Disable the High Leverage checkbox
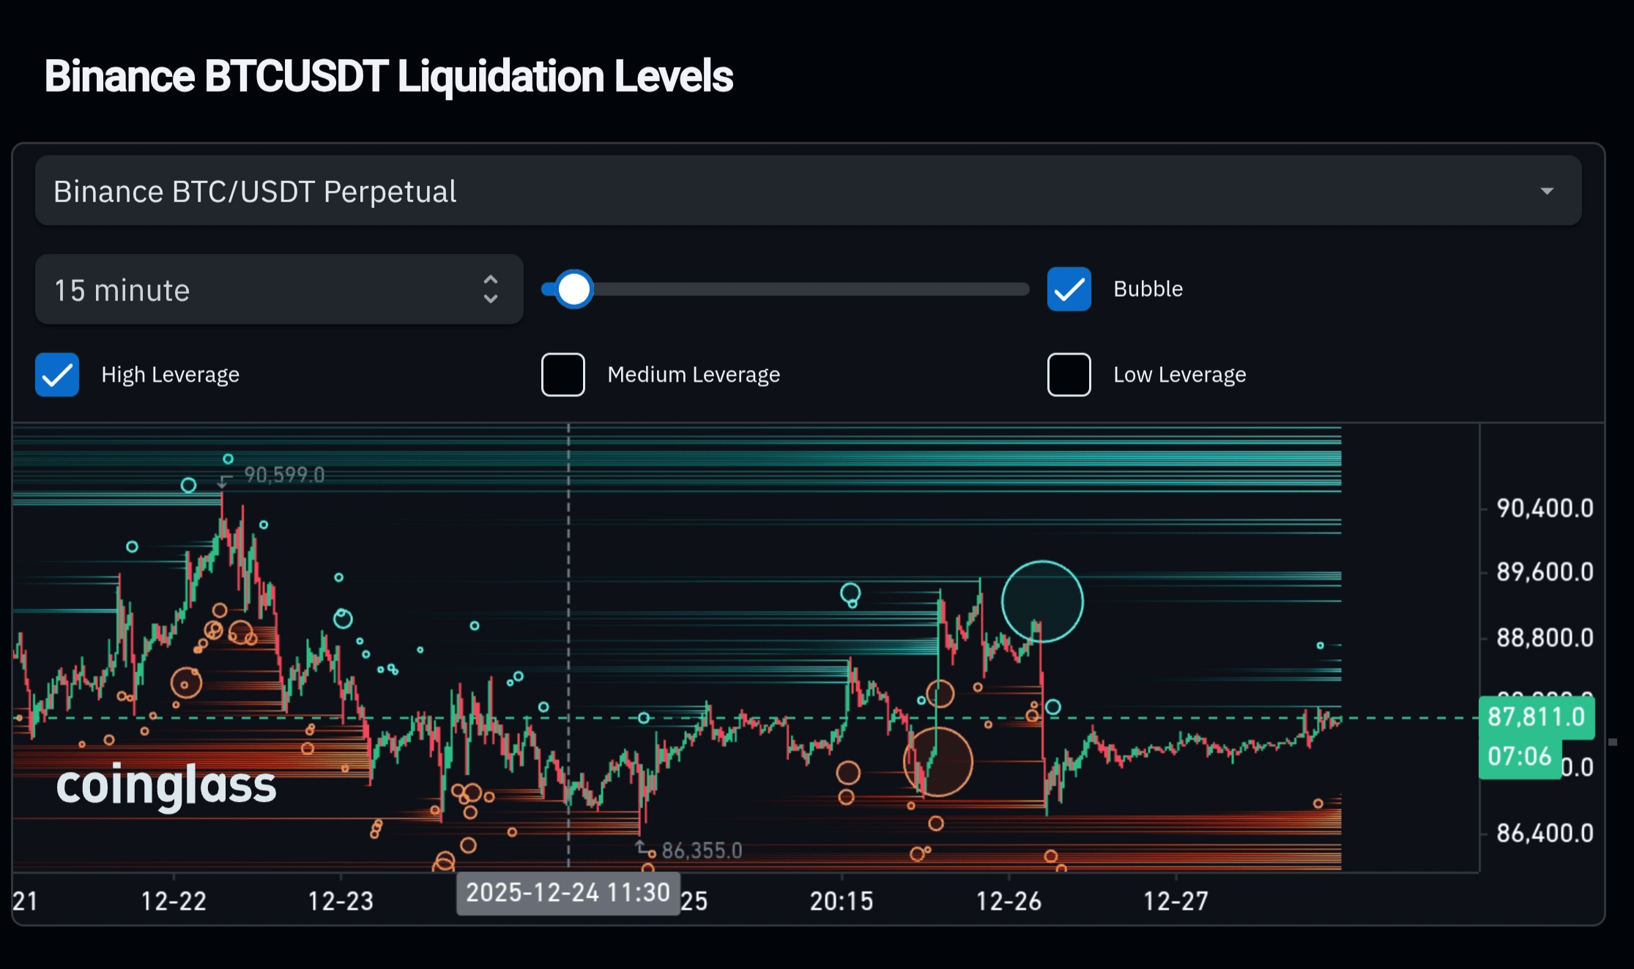Screen dimensions: 1634x969 tap(57, 374)
